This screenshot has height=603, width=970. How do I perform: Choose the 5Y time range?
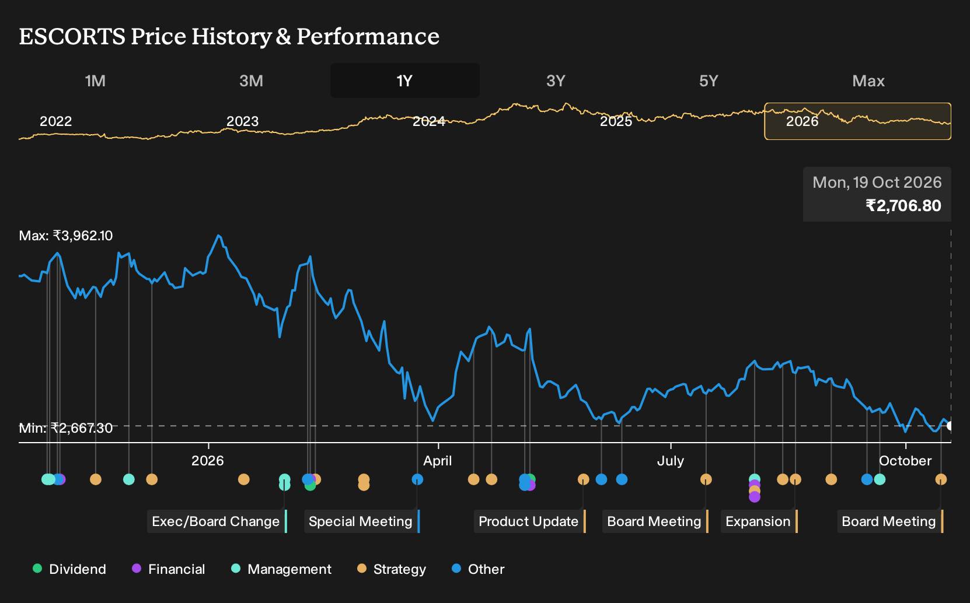(709, 80)
